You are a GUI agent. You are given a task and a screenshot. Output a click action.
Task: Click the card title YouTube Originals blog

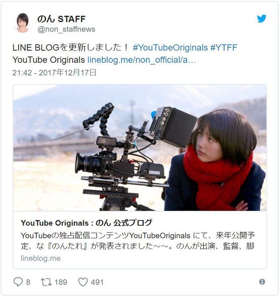coord(86,223)
